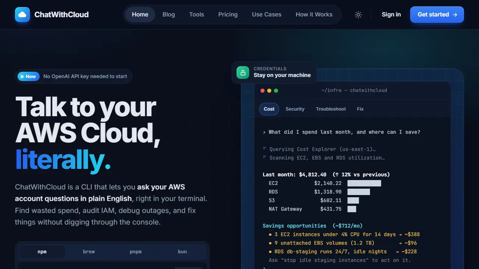Click the New badge

[x=28, y=76]
